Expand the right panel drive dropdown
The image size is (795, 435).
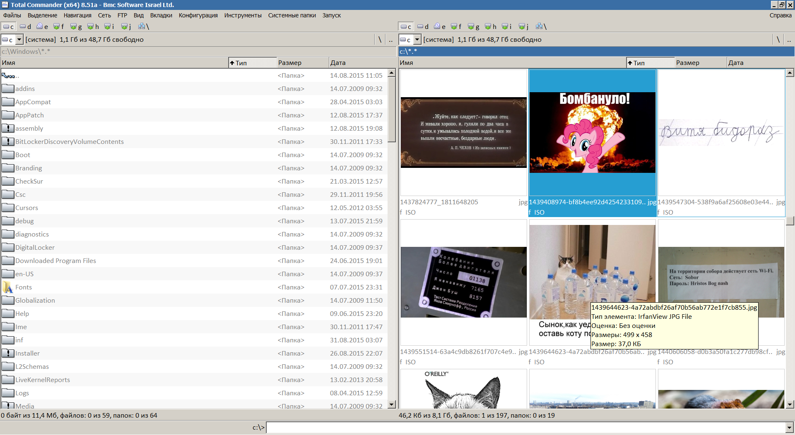pyautogui.click(x=417, y=40)
